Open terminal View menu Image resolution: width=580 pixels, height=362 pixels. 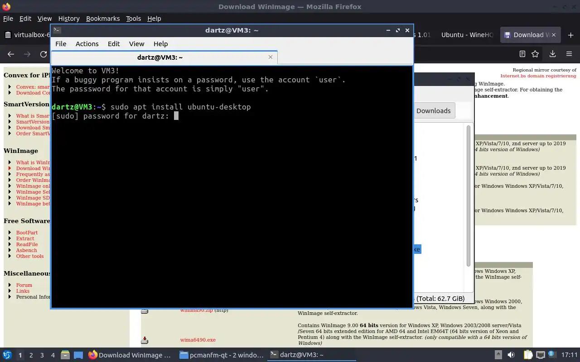136,44
